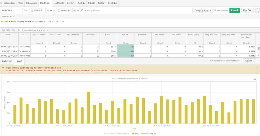Select the SQL Details tab
The image size is (260, 136).
(x=45, y=3)
